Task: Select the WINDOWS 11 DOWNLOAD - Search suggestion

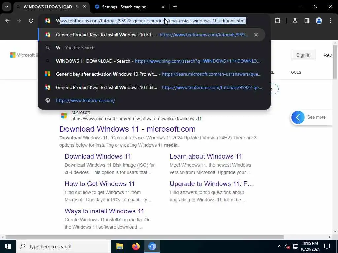Action: (x=154, y=61)
